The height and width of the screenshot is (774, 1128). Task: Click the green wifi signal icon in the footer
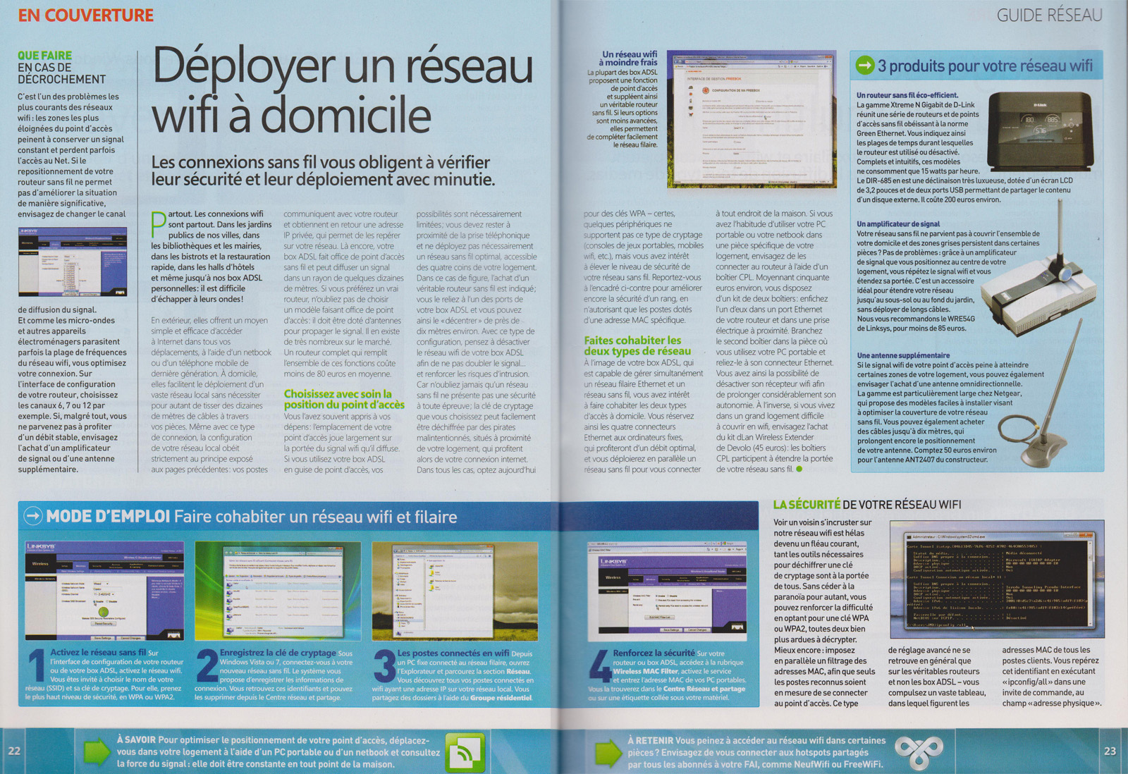pyautogui.click(x=465, y=751)
